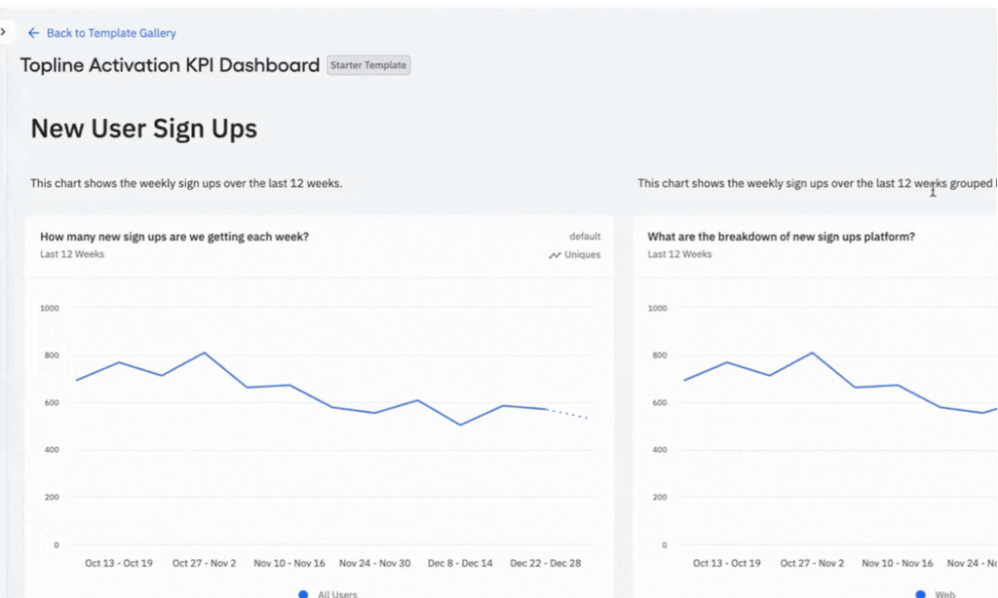Viewport: 998px width, 598px height.
Task: Click Oct 13 - Oct 19 axis label on platform chart
Action: click(x=727, y=563)
